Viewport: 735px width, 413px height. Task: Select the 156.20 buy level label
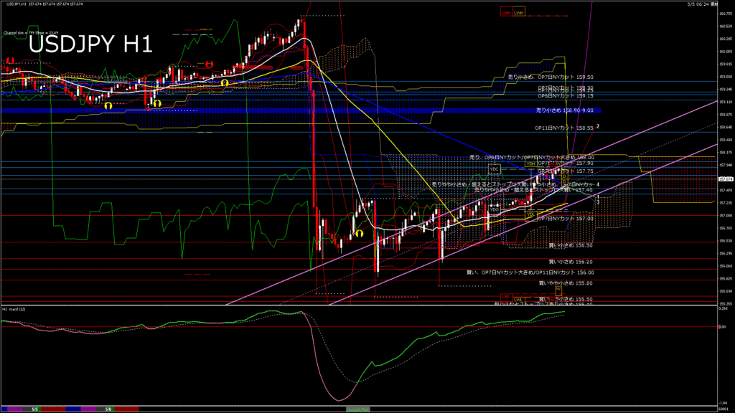[x=571, y=262]
